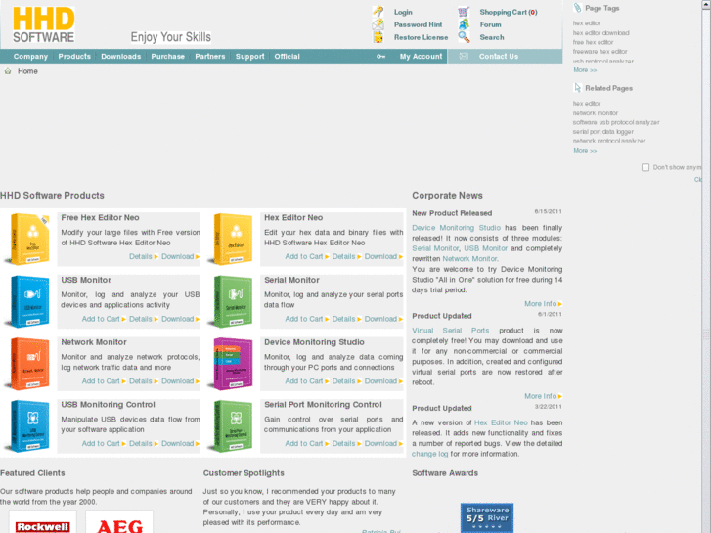Click the Restore License icon
Viewport: 711px width, 533px height.
pos(378,37)
